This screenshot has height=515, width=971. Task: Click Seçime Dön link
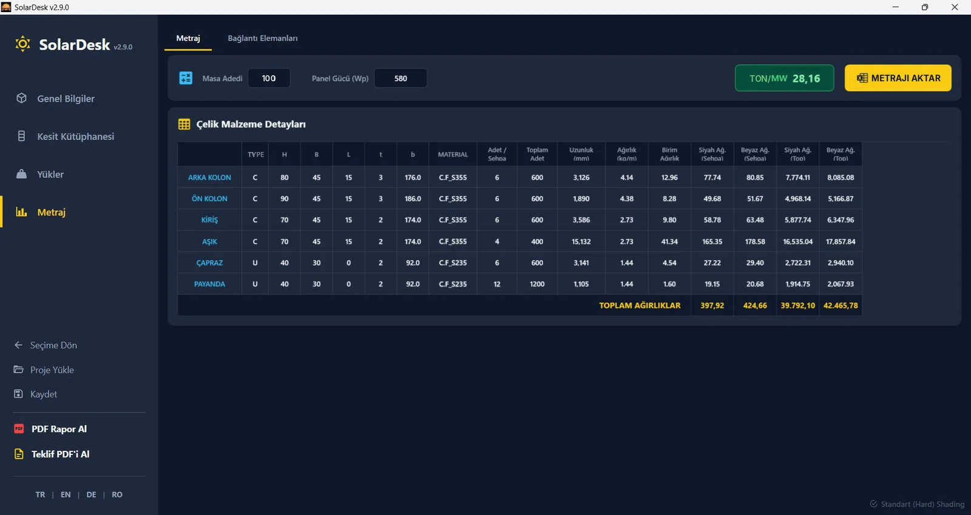53,345
